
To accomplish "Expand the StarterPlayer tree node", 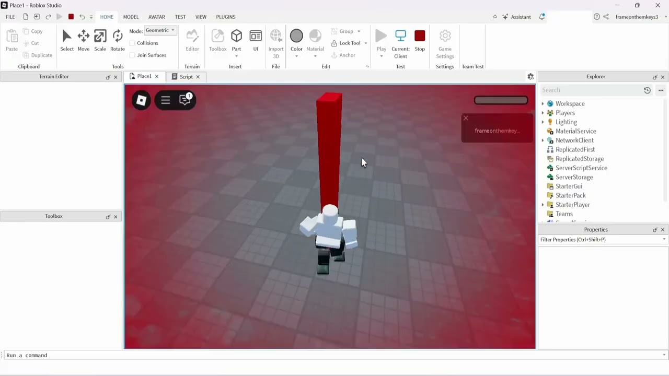I will pos(543,205).
